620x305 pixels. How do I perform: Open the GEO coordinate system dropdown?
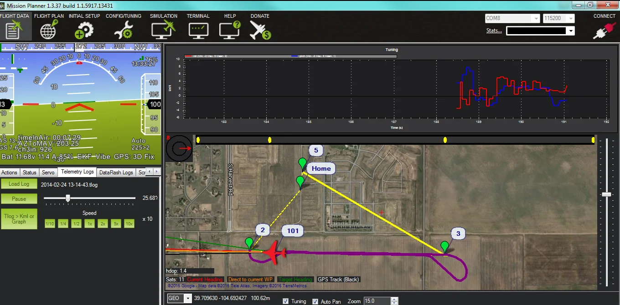point(180,299)
